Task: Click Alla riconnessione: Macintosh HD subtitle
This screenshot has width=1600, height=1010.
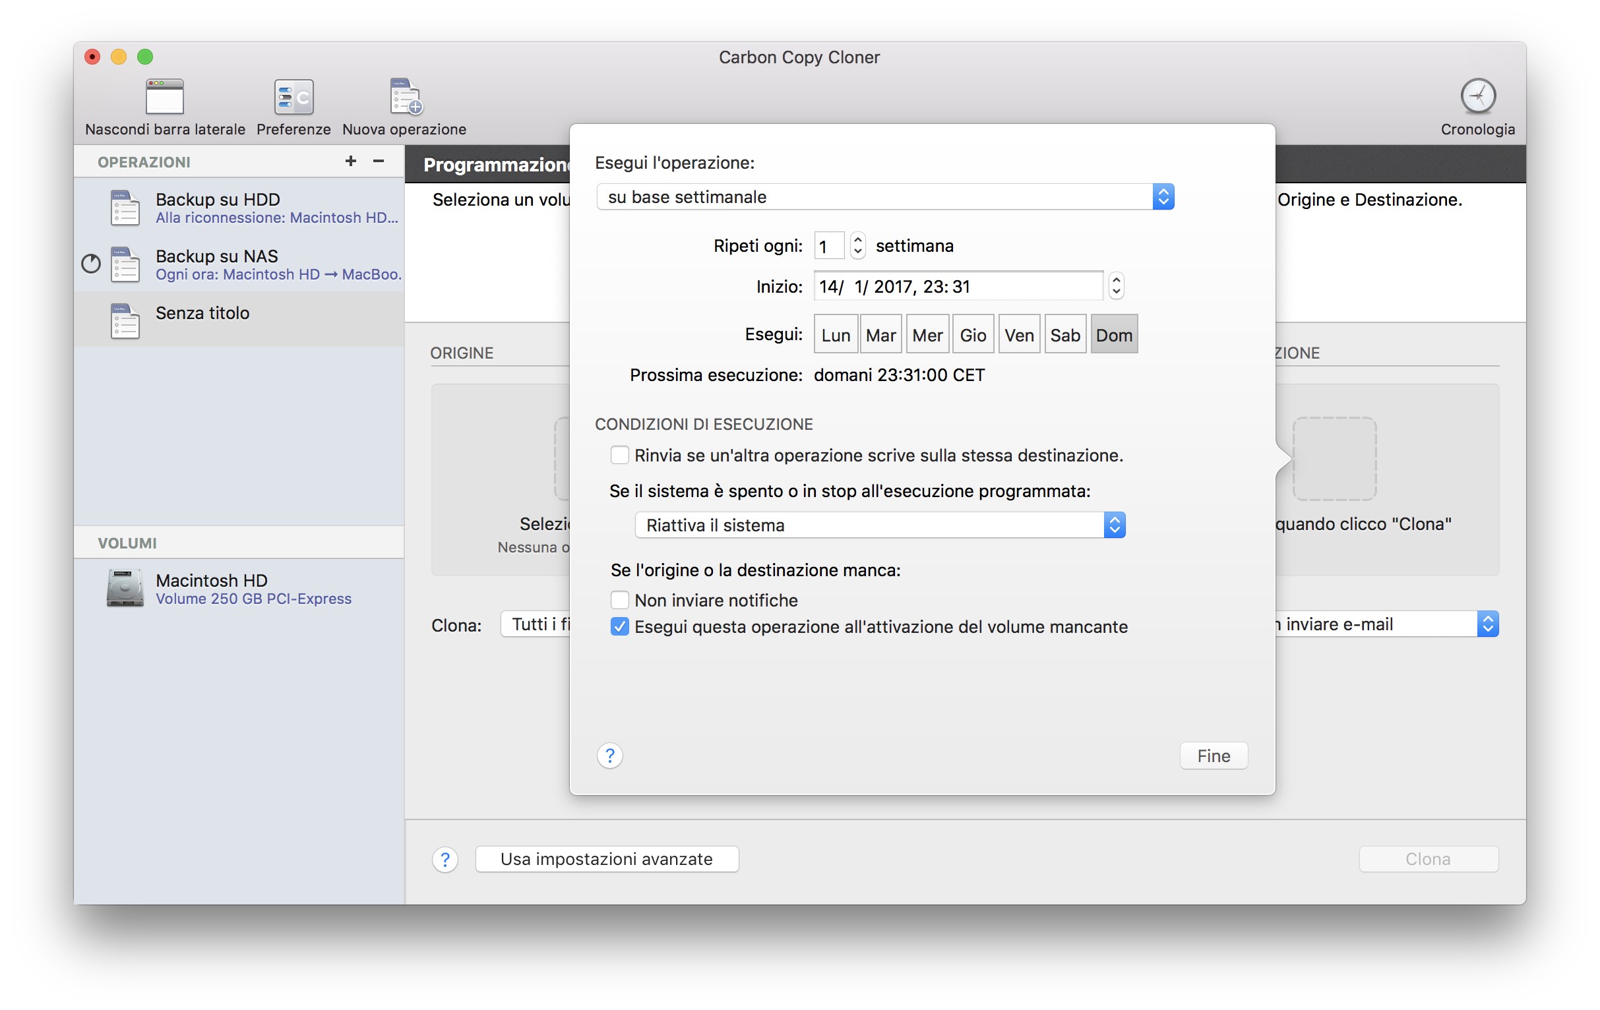Action: point(276,217)
